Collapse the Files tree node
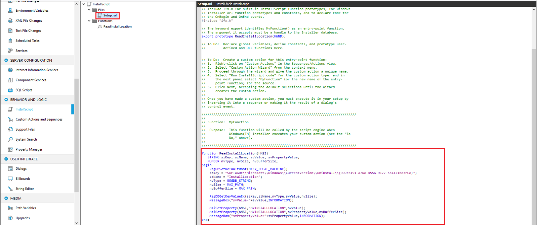The image size is (537, 225). point(89,10)
